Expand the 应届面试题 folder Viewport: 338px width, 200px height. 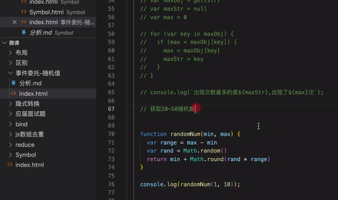pyautogui.click(x=10, y=114)
